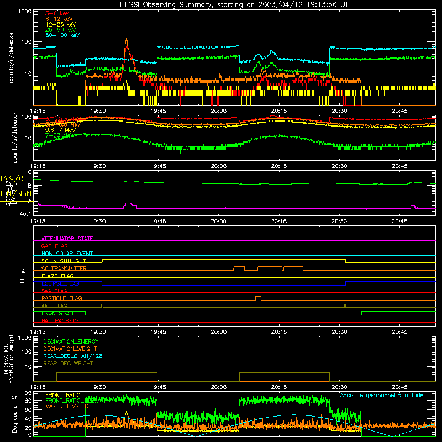Click the PARTICLE_FLAG label

coord(62,298)
